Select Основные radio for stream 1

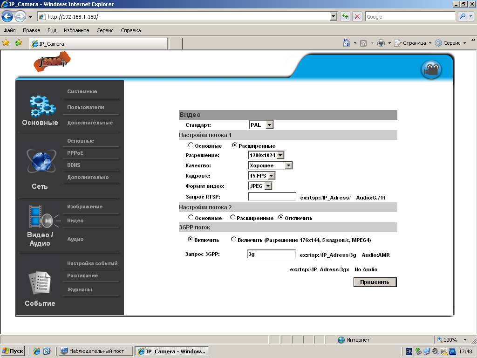[191, 145]
